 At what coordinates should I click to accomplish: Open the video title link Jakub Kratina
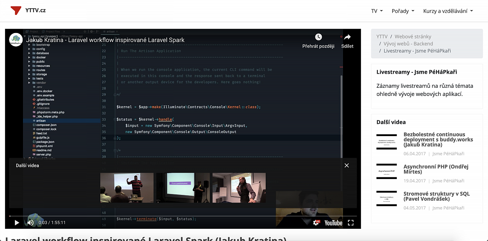pyautogui.click(x=105, y=40)
